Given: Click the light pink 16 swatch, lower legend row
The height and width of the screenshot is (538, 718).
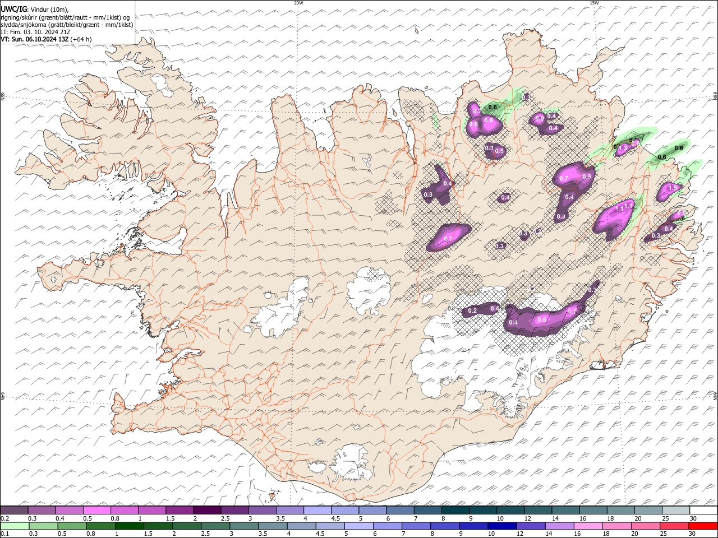Looking at the screenshot, I should (x=588, y=526).
